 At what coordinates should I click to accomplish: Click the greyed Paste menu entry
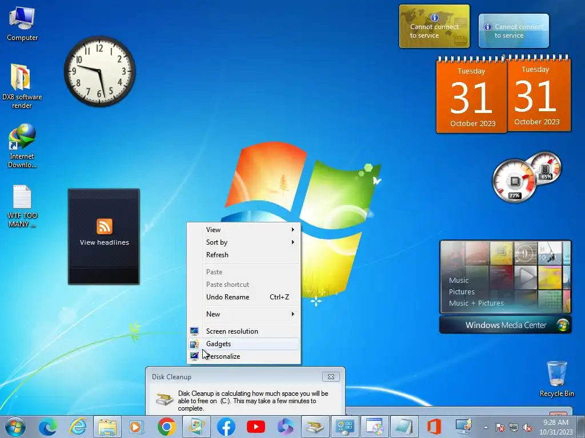243,272
